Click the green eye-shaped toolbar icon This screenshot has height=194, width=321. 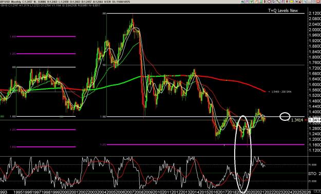(x=242, y=2)
